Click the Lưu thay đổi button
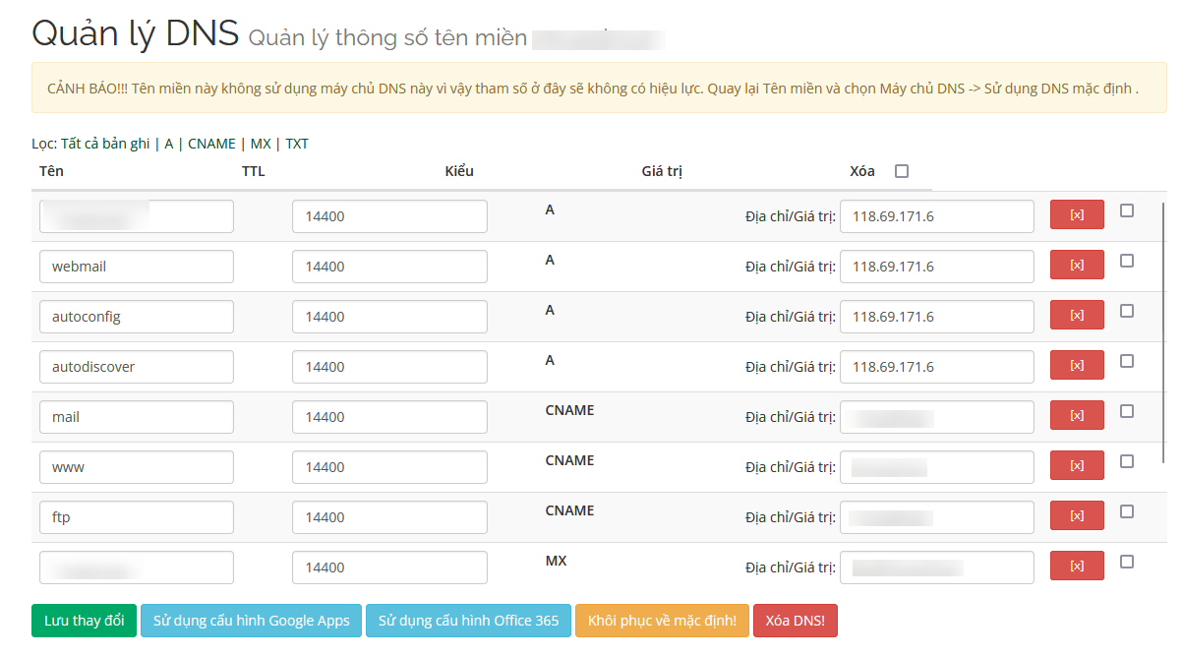The image size is (1182, 657). pos(84,621)
